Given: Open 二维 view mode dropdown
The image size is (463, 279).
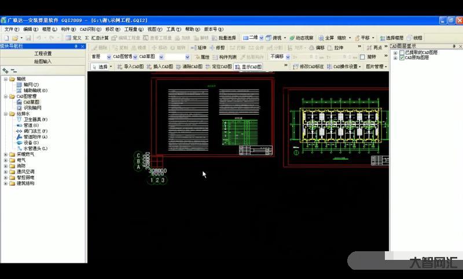Looking at the screenshot, I should coord(262,38).
